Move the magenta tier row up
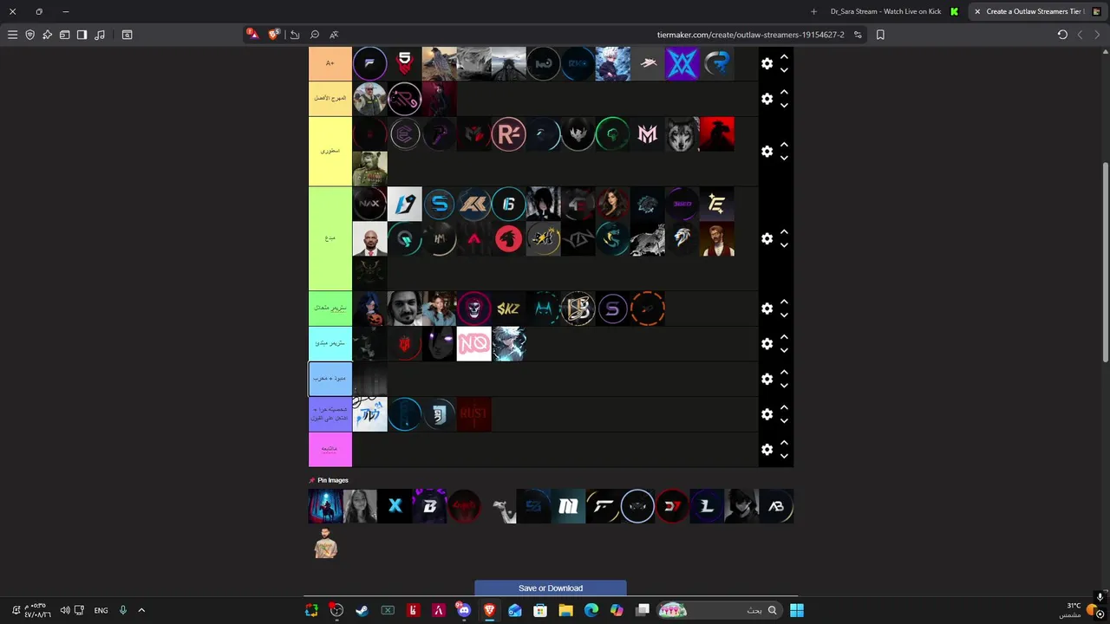The height and width of the screenshot is (624, 1110). click(784, 442)
